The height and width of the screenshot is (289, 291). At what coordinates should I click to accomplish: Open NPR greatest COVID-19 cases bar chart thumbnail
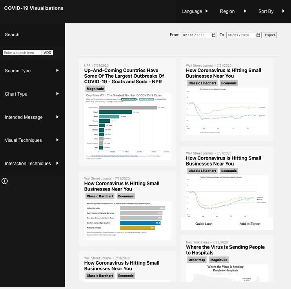coord(127,127)
